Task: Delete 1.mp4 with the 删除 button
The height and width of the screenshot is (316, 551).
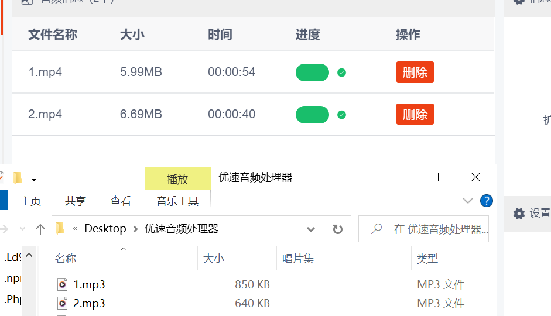Action: coord(415,72)
